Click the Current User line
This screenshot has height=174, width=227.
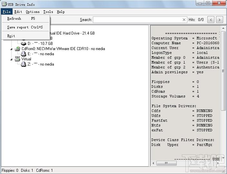pos(185,48)
